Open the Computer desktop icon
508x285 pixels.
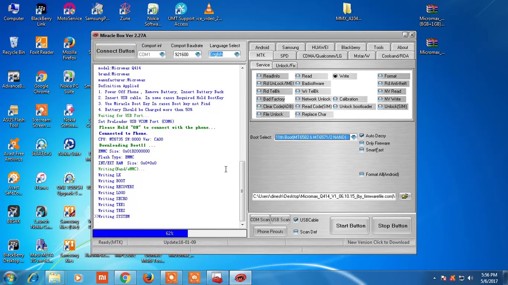pos(14,12)
